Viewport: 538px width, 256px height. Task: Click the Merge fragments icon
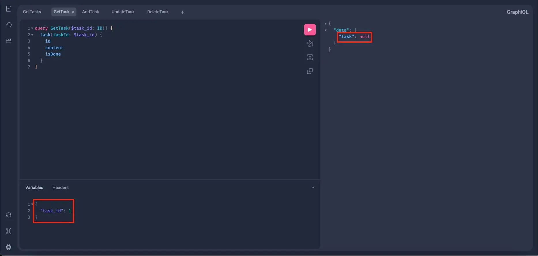pos(310,57)
